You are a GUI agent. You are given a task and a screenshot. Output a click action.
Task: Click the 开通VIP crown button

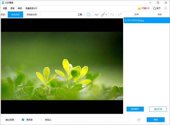[143, 8]
